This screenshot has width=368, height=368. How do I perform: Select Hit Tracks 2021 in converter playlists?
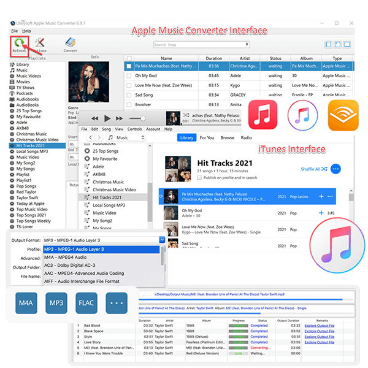tap(37, 145)
